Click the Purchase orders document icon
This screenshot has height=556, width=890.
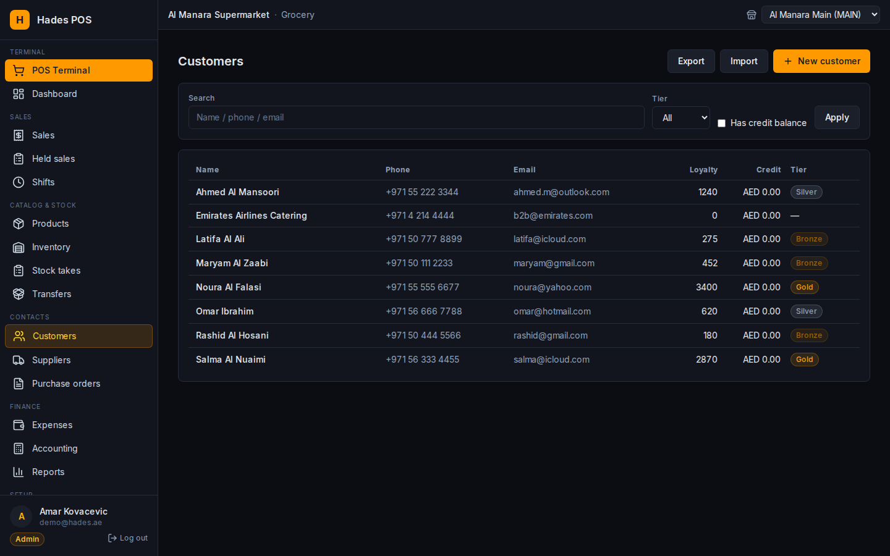[x=19, y=384]
